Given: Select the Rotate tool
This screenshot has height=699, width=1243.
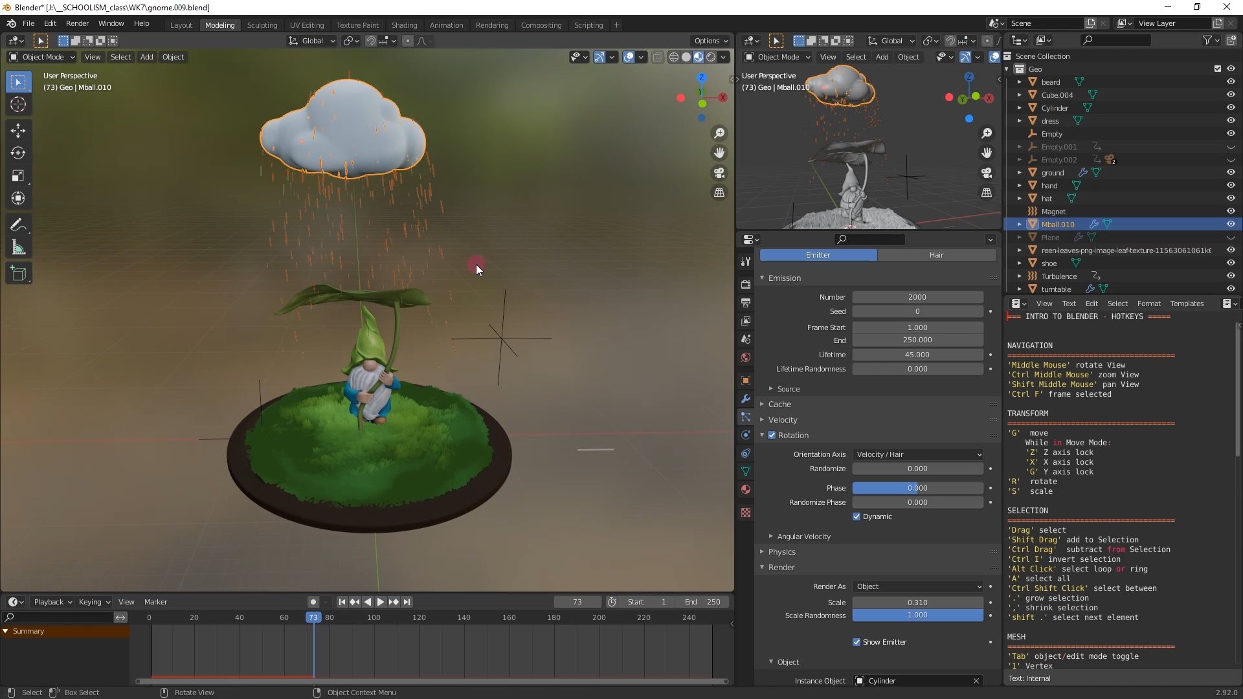Looking at the screenshot, I should [18, 153].
